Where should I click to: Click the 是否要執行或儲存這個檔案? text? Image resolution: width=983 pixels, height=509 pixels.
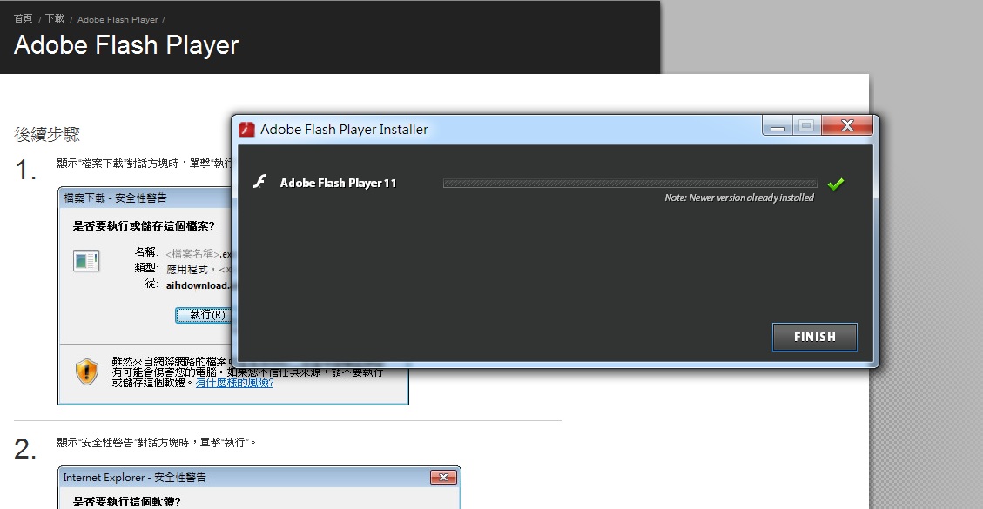[x=144, y=225]
